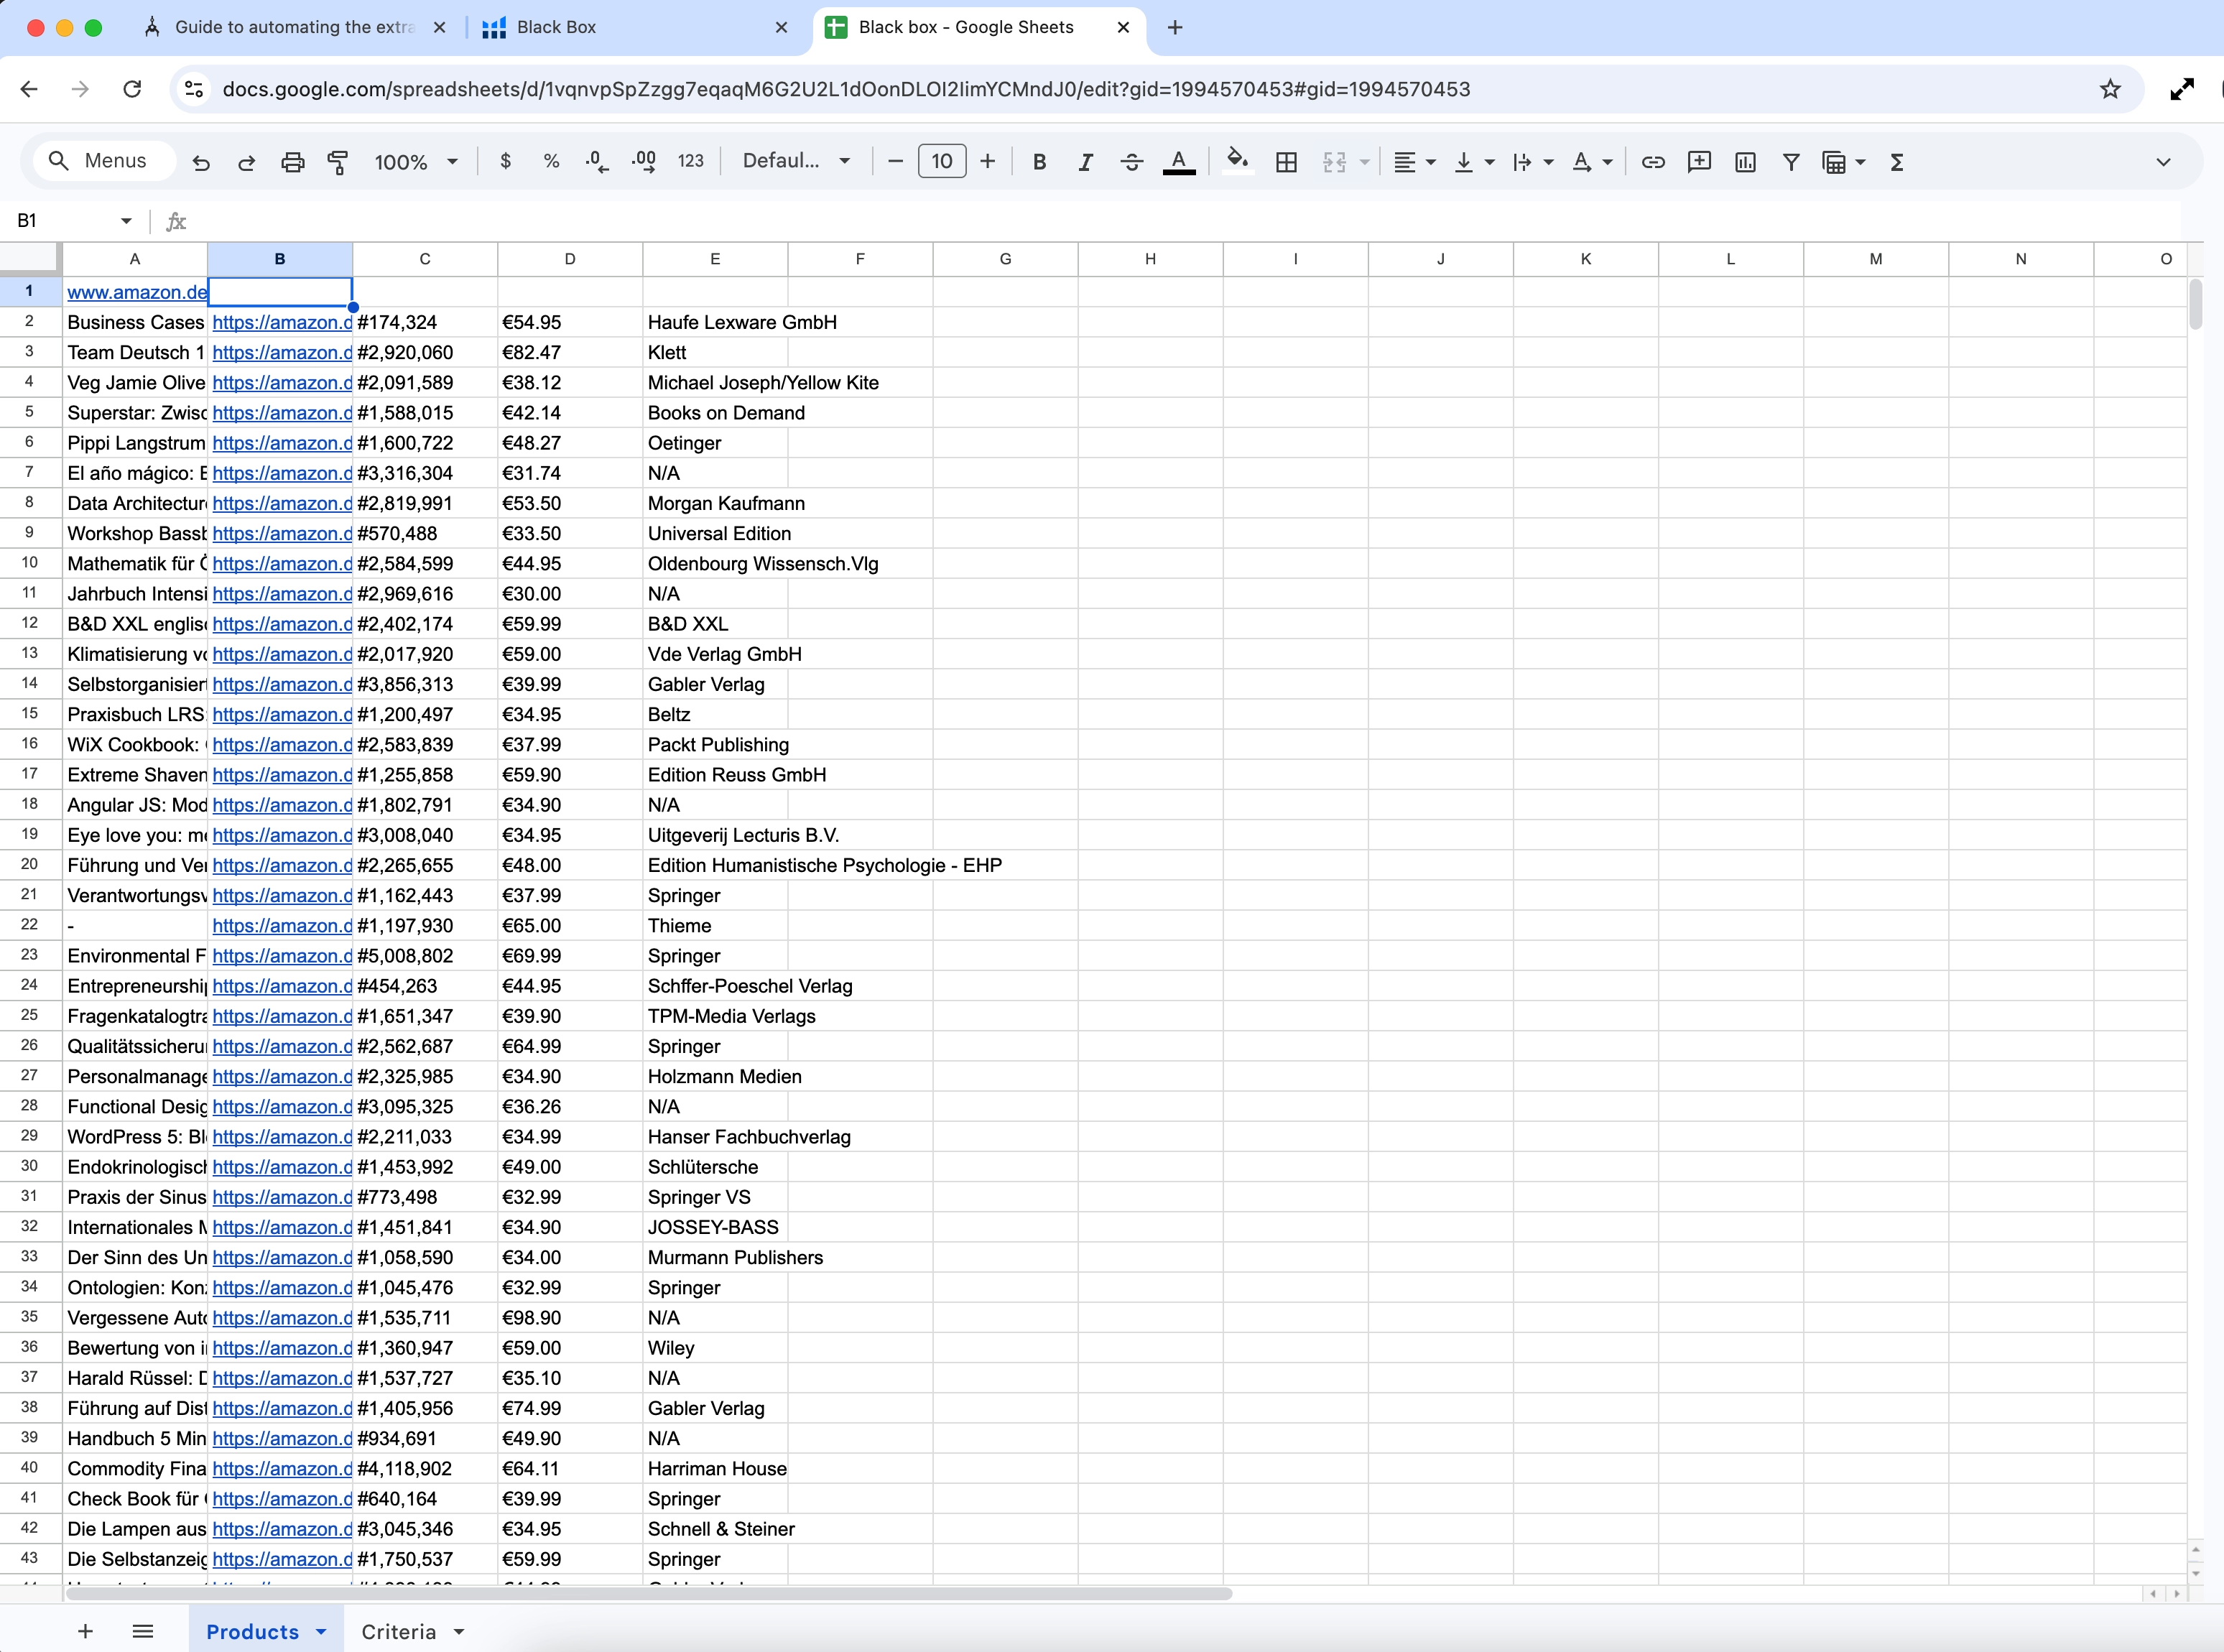This screenshot has height=1652, width=2224.
Task: Open the Functions sigma icon
Action: click(x=1897, y=162)
